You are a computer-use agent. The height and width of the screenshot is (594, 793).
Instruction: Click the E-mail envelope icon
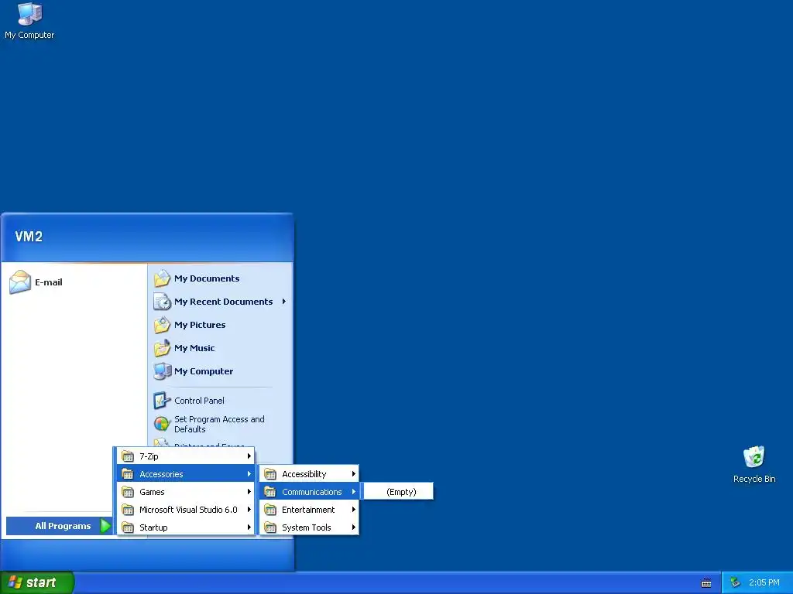[x=19, y=282]
